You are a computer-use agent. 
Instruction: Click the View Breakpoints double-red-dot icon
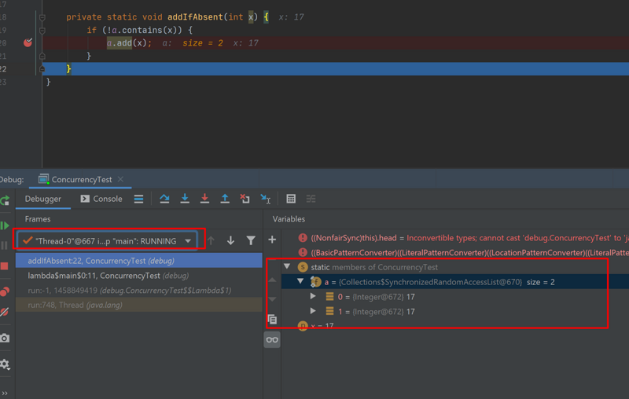(x=5, y=291)
